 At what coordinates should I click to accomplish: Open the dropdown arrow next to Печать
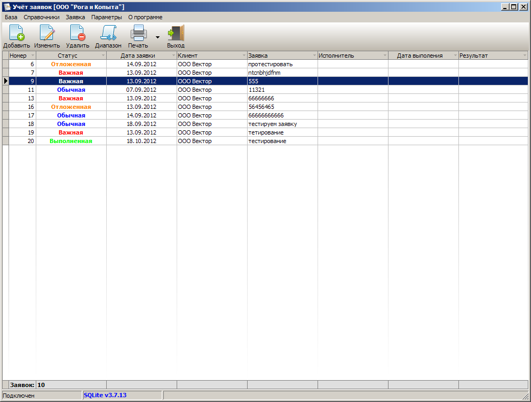click(x=157, y=37)
